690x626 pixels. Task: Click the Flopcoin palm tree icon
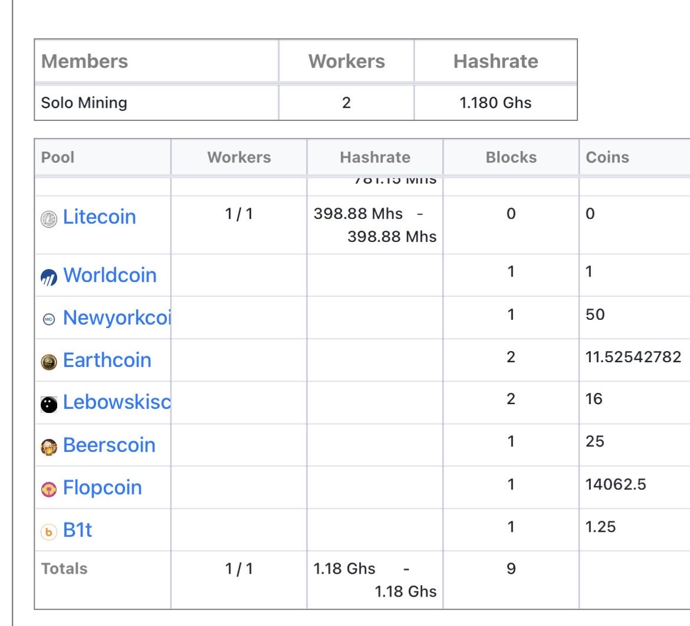tap(50, 488)
